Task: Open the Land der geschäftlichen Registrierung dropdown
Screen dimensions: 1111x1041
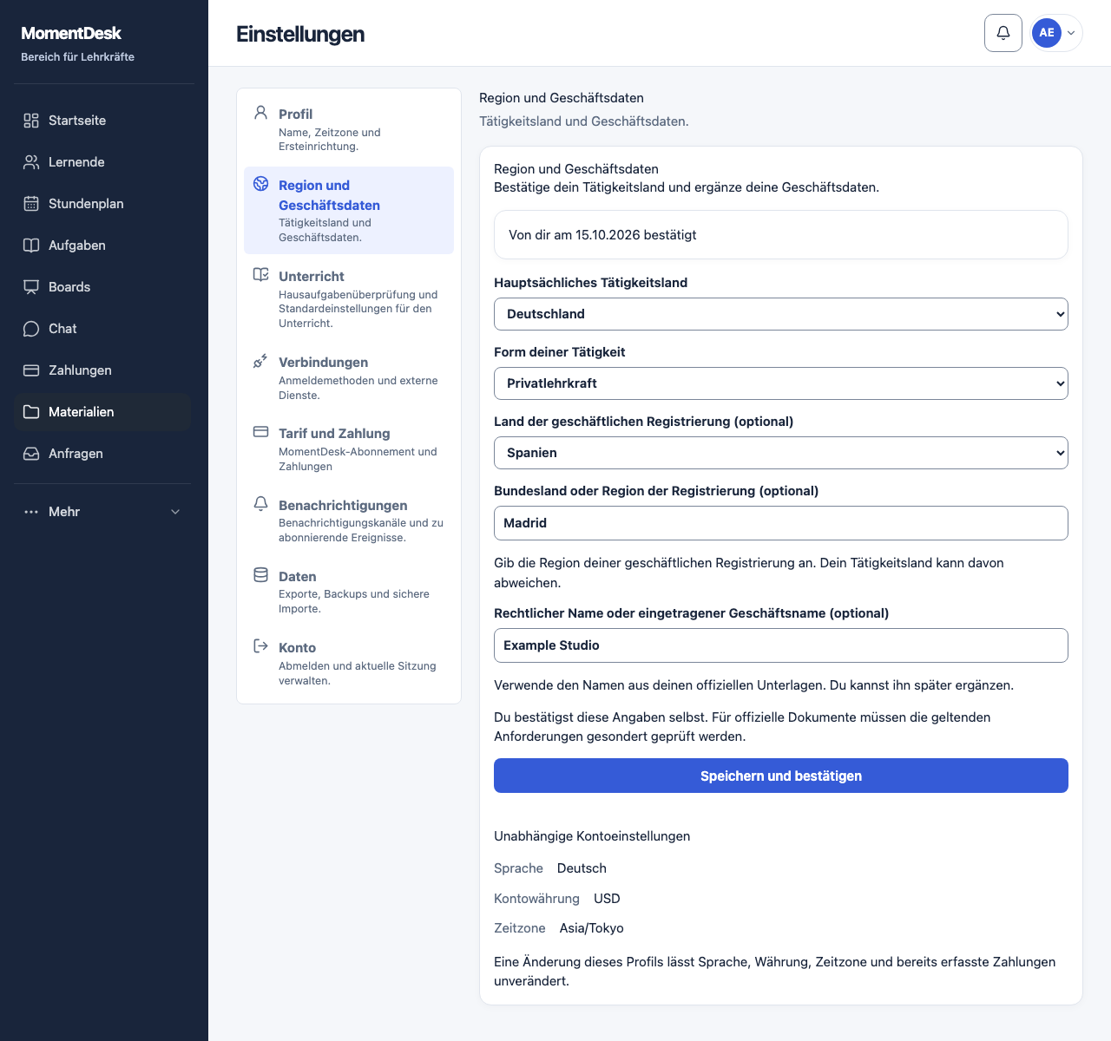Action: coord(781,453)
